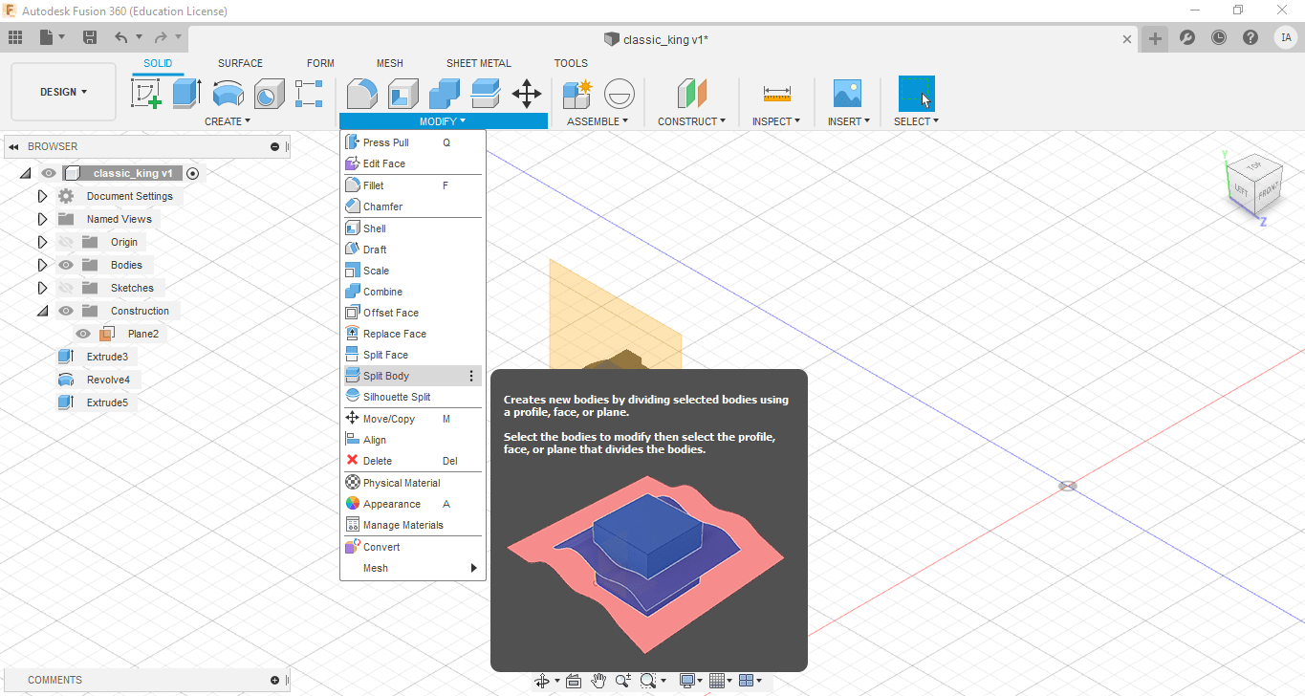
Task: Open the CONSTRUCT dropdown menu
Action: 691,121
